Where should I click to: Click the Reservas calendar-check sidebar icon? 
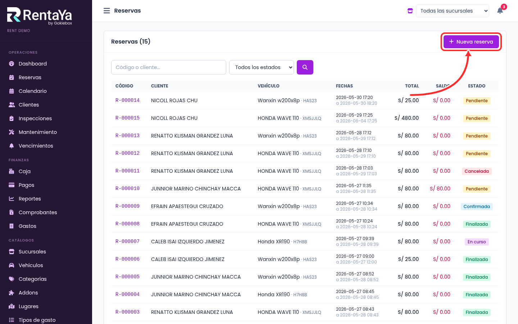12,77
